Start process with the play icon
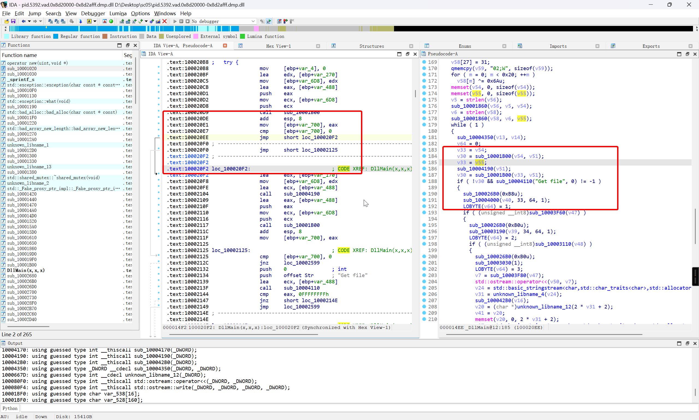Viewport: 699px width, 420px height. click(x=175, y=21)
